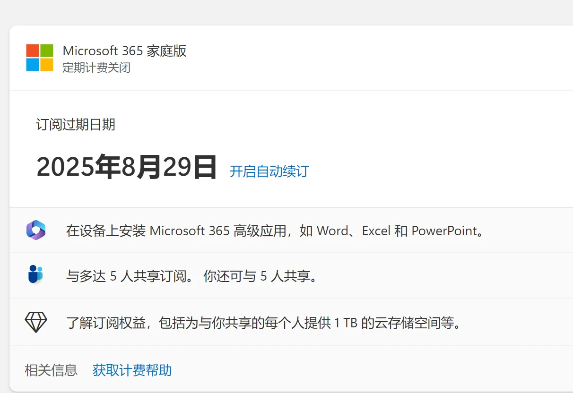Click the word Excel in install row
This screenshot has height=393, width=573.
click(x=376, y=231)
